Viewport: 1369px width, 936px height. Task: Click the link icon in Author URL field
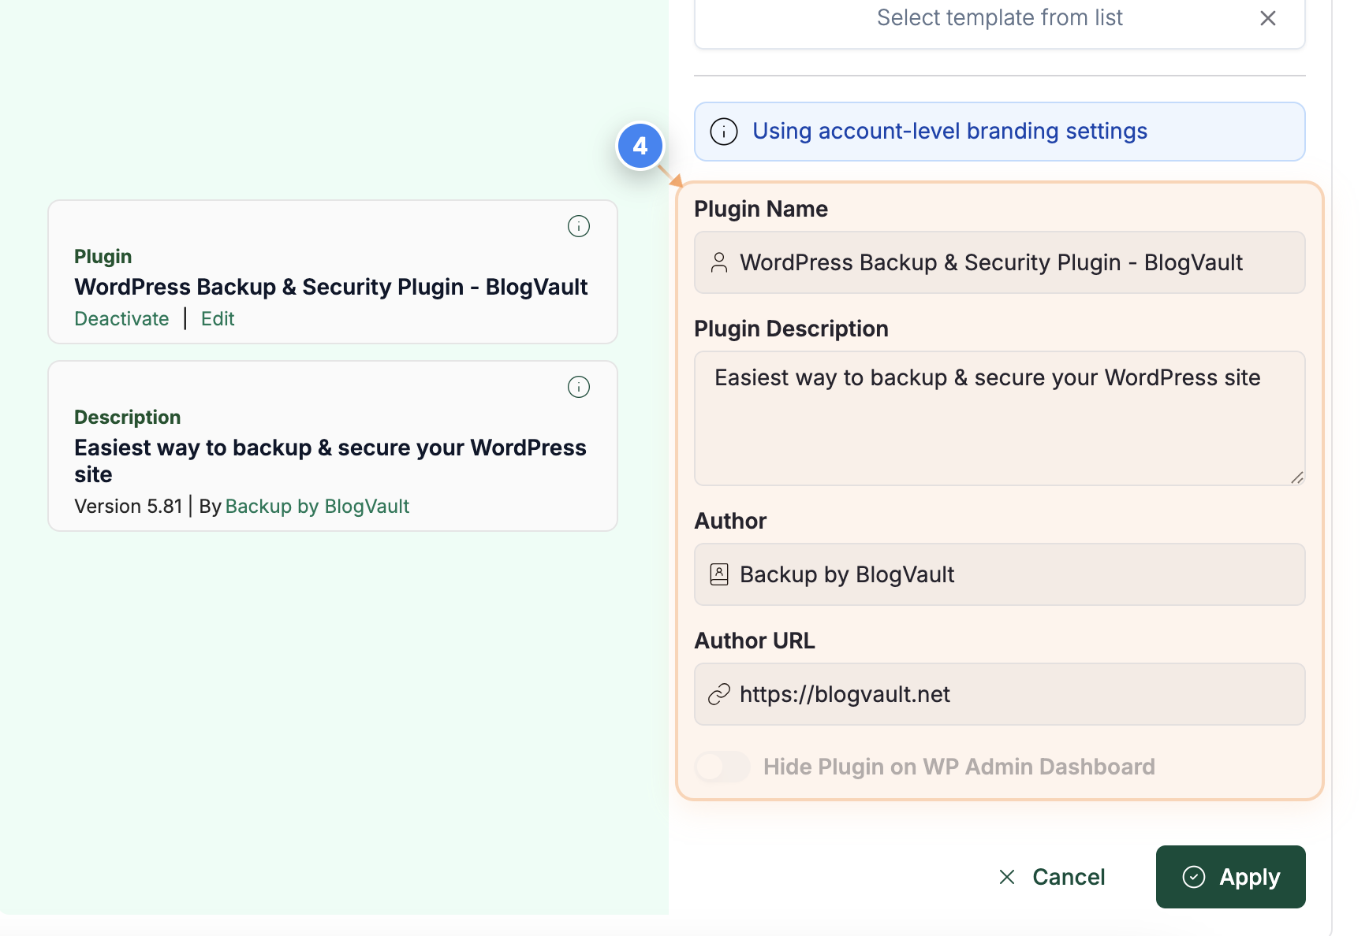tap(719, 694)
